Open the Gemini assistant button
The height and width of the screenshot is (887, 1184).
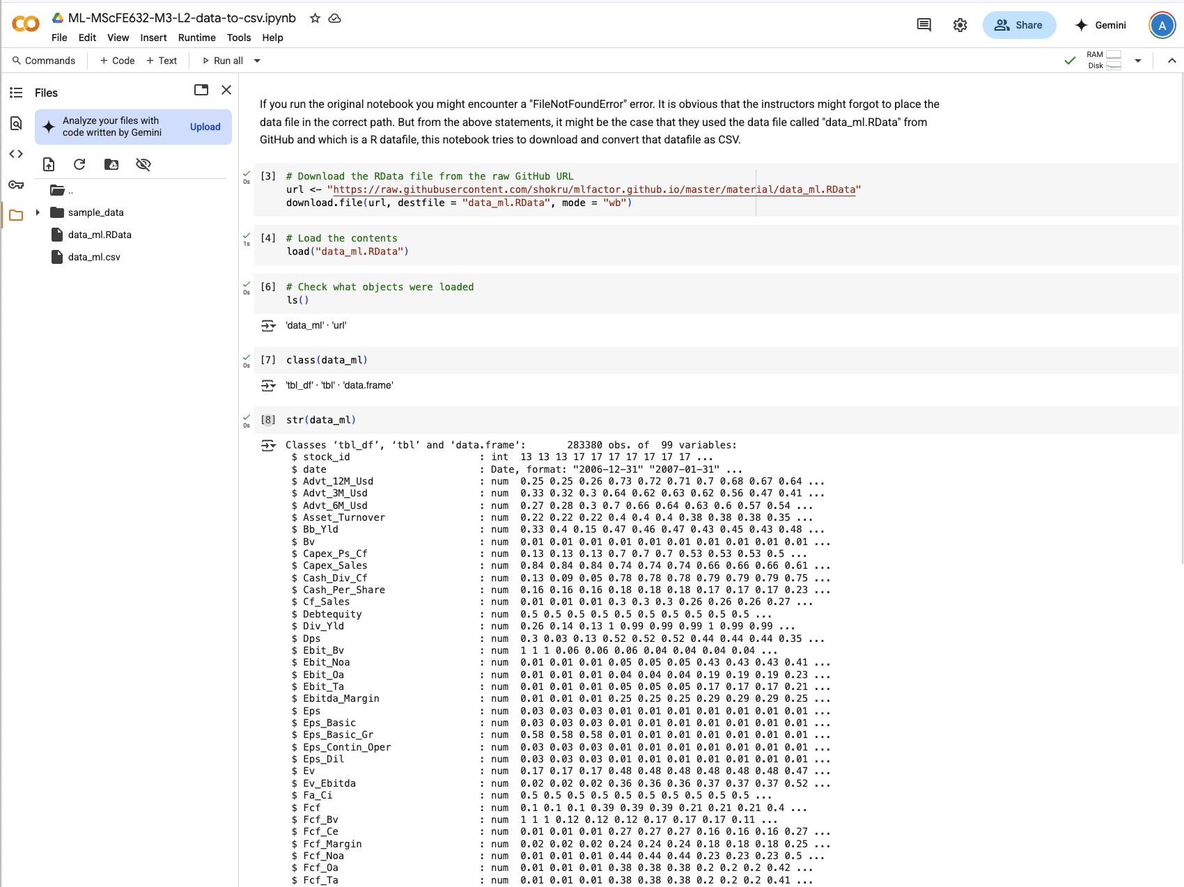[1100, 25]
